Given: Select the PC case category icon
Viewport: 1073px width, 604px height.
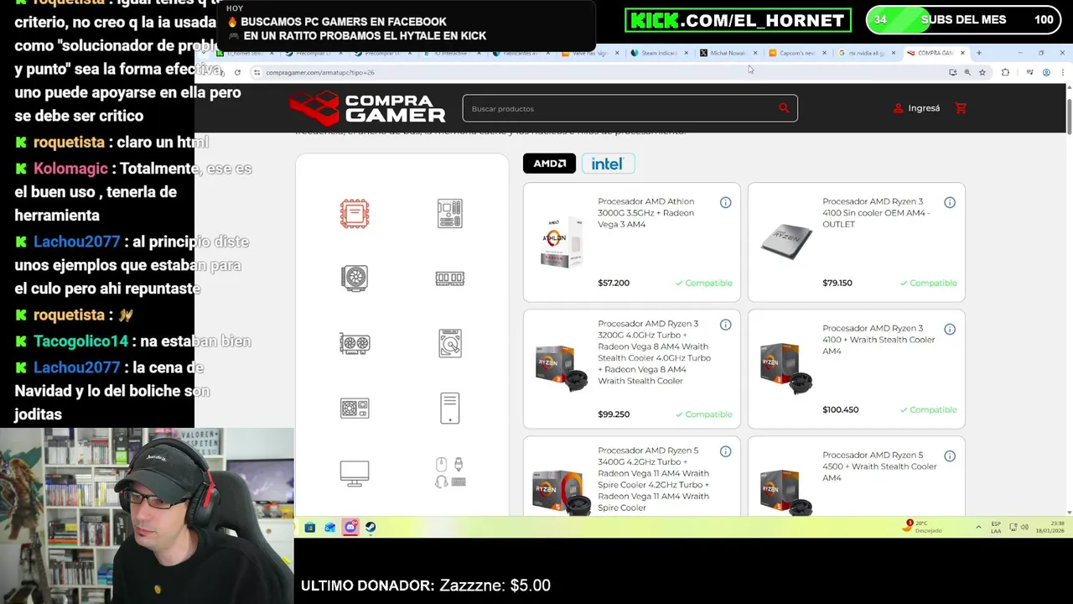Looking at the screenshot, I should tap(450, 409).
